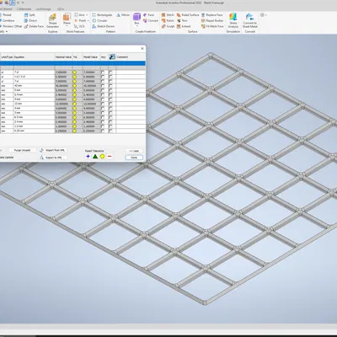Click yellow circle Reset Tolerance icon
Image resolution: width=337 pixels, height=337 pixels.
(103, 157)
